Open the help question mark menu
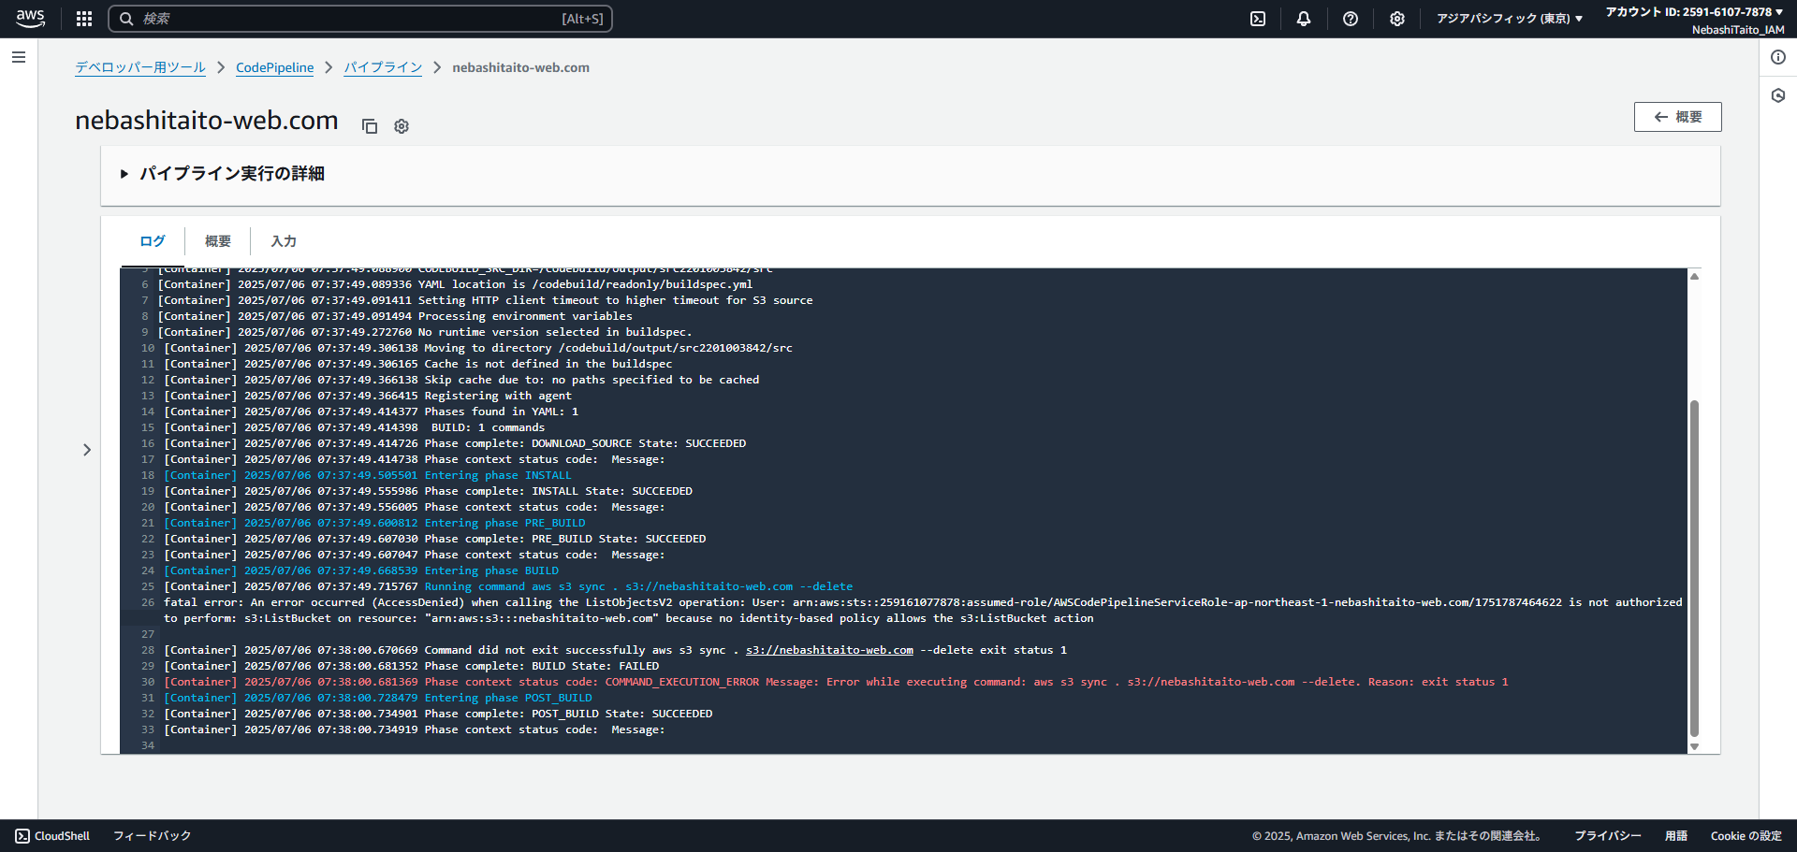This screenshot has height=852, width=1797. [1351, 19]
